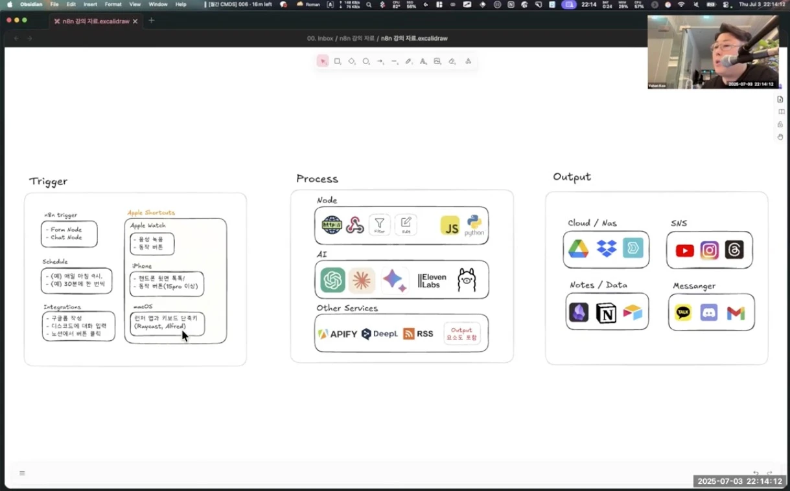This screenshot has width=790, height=491.
Task: Select the KakaoTalk icon
Action: click(x=683, y=313)
